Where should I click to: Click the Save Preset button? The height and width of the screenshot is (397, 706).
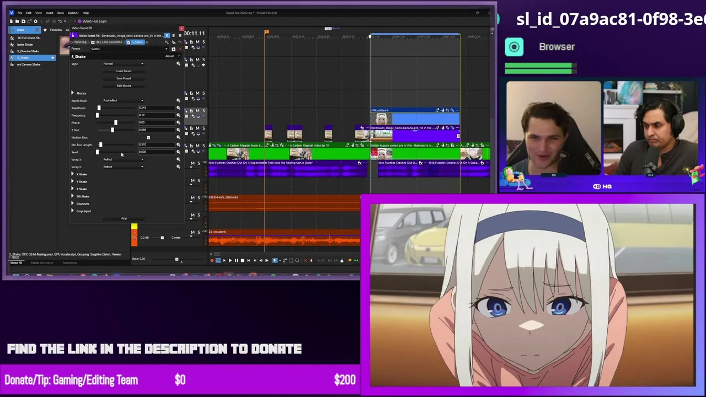pyautogui.click(x=124, y=78)
